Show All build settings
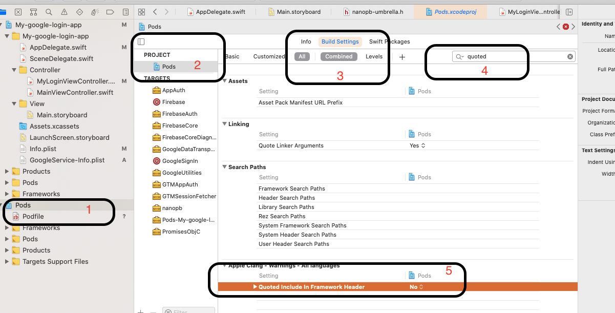Image resolution: width=615 pixels, height=313 pixels. point(302,56)
